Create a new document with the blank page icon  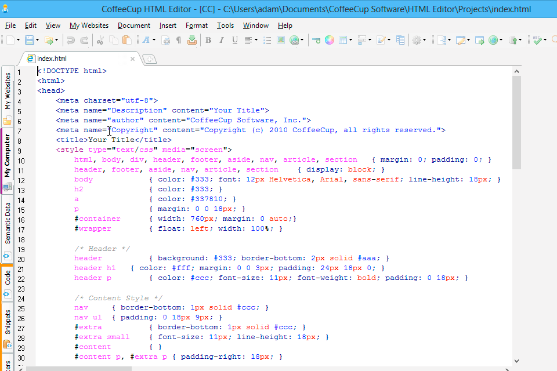pyautogui.click(x=10, y=40)
